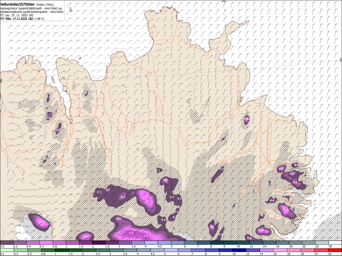
Task: Click the '15W' longitude label at the top edge
Action: [224, 1]
